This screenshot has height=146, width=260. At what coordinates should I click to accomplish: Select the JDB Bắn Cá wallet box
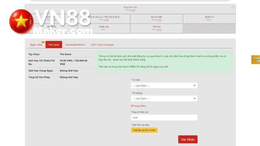click(209, 19)
